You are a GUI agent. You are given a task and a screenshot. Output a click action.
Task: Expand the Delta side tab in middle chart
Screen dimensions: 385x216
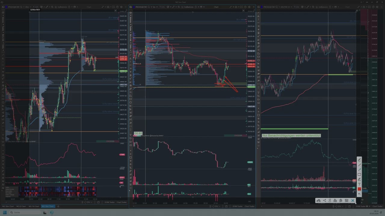pyautogui.click(x=131, y=46)
